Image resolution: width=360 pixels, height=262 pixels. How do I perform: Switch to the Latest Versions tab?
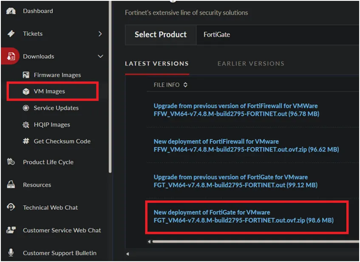point(156,64)
